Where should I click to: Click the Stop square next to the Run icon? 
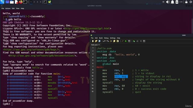129,41
